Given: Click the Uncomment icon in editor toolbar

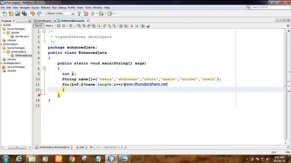Looking at the screenshot, I should pos(148,26).
